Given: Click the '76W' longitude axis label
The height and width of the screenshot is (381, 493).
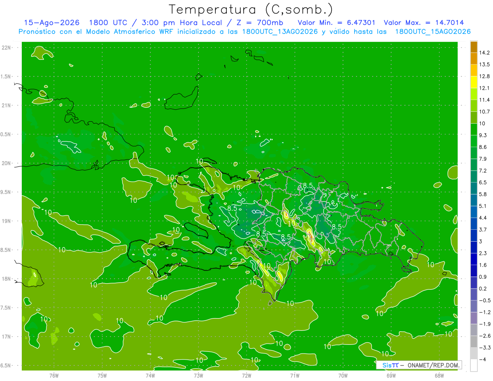Looking at the screenshot, I should tap(54, 375).
